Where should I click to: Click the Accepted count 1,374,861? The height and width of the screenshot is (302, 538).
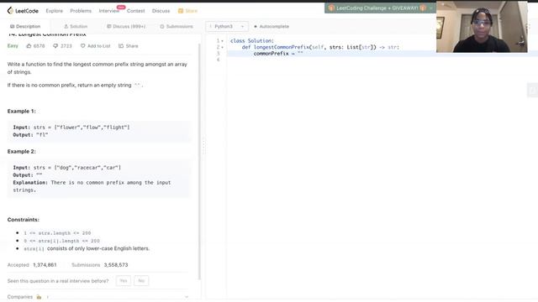tap(45, 265)
